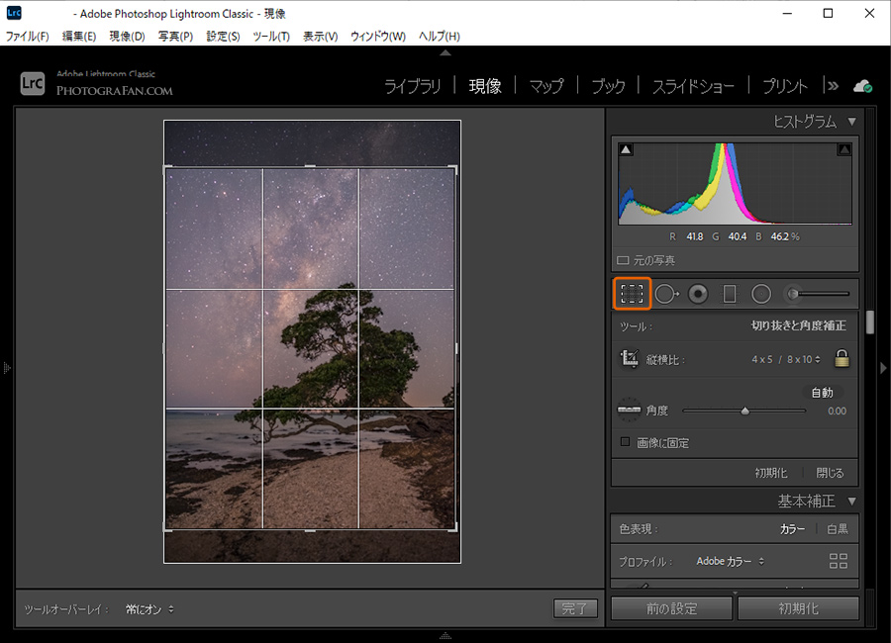The image size is (891, 643).
Task: Show the bottom filmstrip panel arrow
Action: point(445,636)
